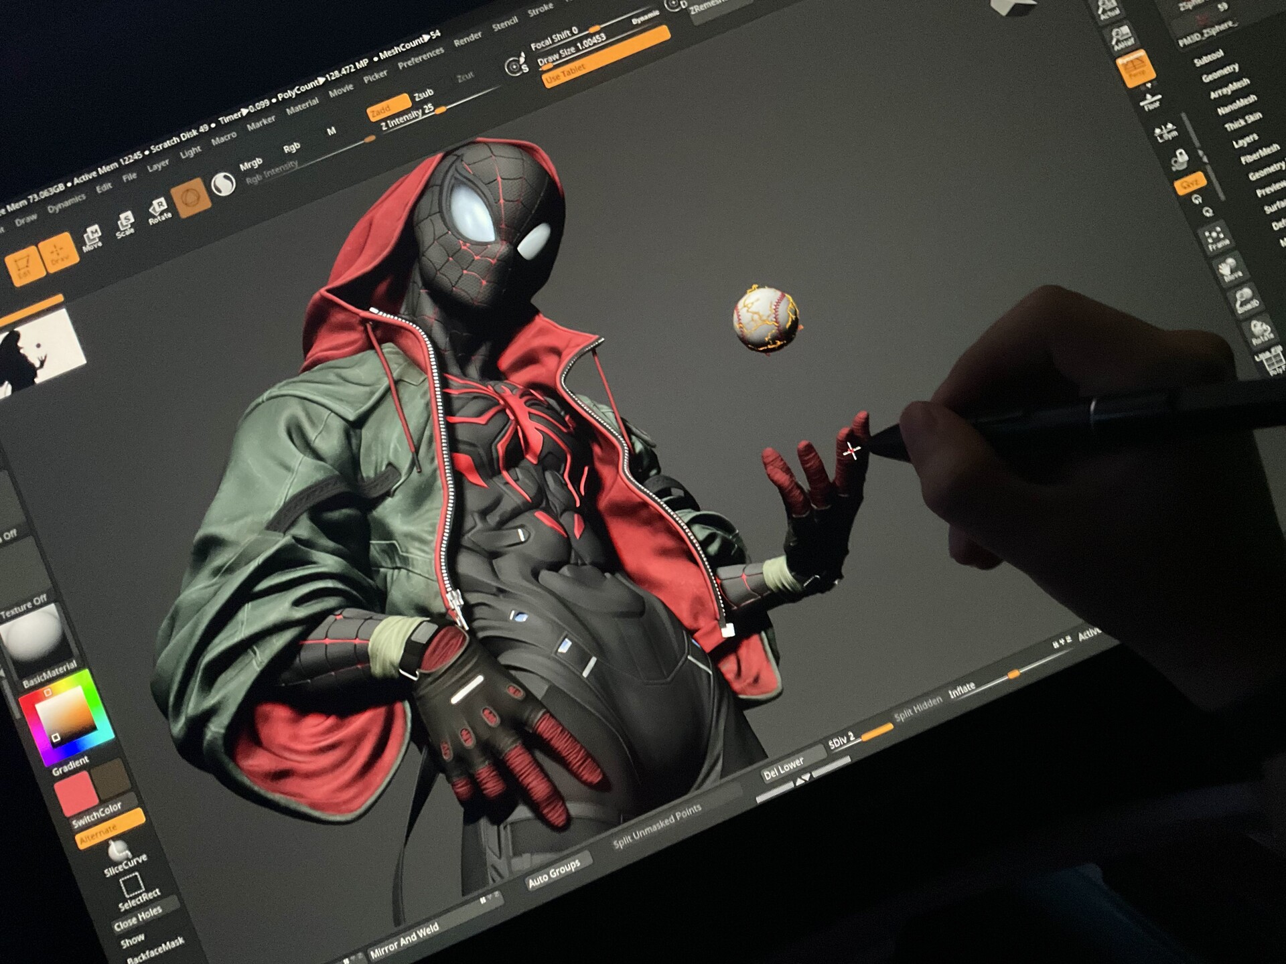Select the Scale tool
The height and width of the screenshot is (964, 1286).
pyautogui.click(x=125, y=221)
